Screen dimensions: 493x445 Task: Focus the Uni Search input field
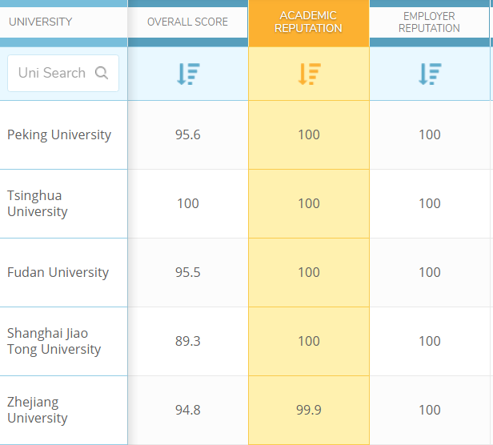pos(63,74)
